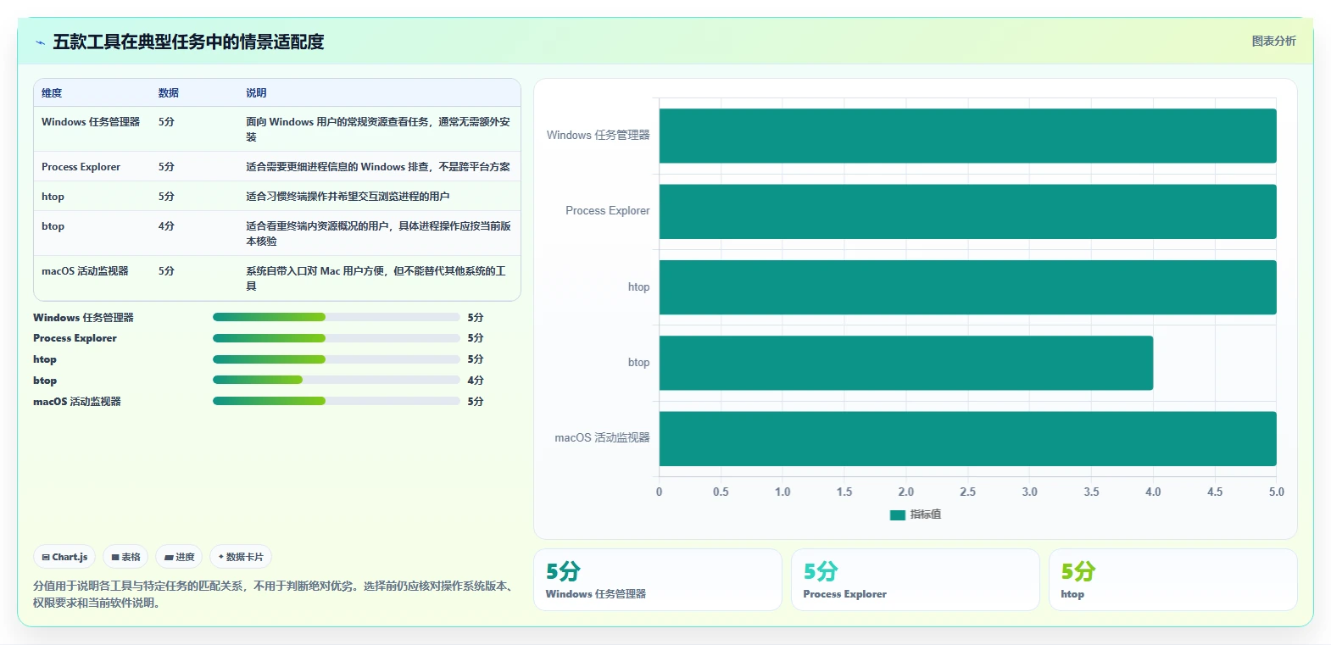This screenshot has height=645, width=1331.
Task: Click the btop label on the chart axis
Action: [638, 363]
